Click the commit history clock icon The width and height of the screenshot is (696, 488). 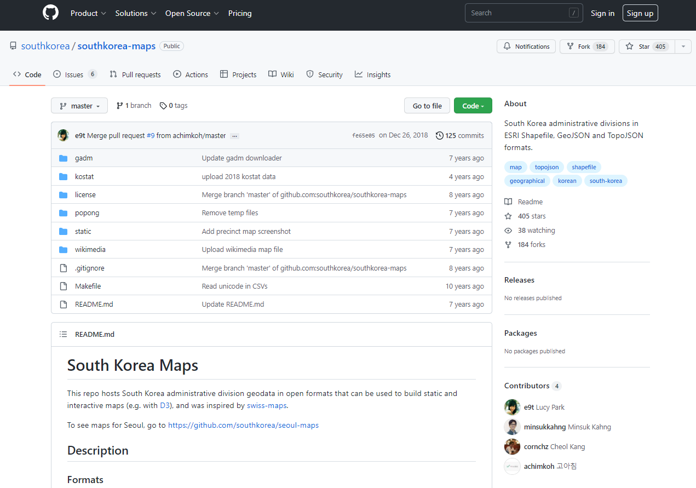pyautogui.click(x=439, y=136)
